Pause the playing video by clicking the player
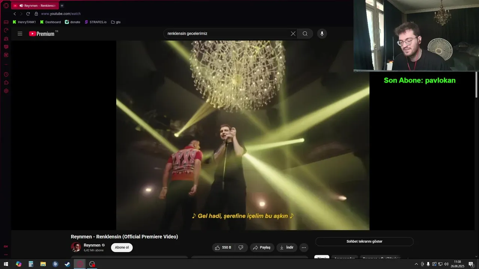Screen dimensions: 479x269 242,135
